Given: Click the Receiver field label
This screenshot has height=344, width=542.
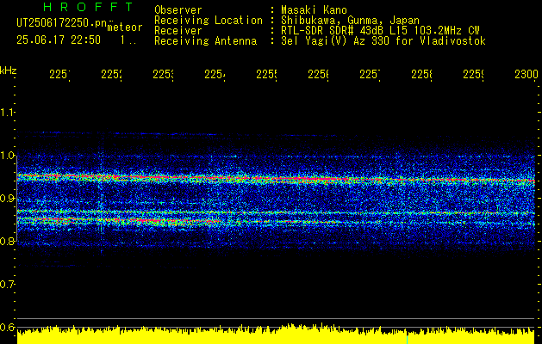Looking at the screenshot, I should (x=178, y=31).
